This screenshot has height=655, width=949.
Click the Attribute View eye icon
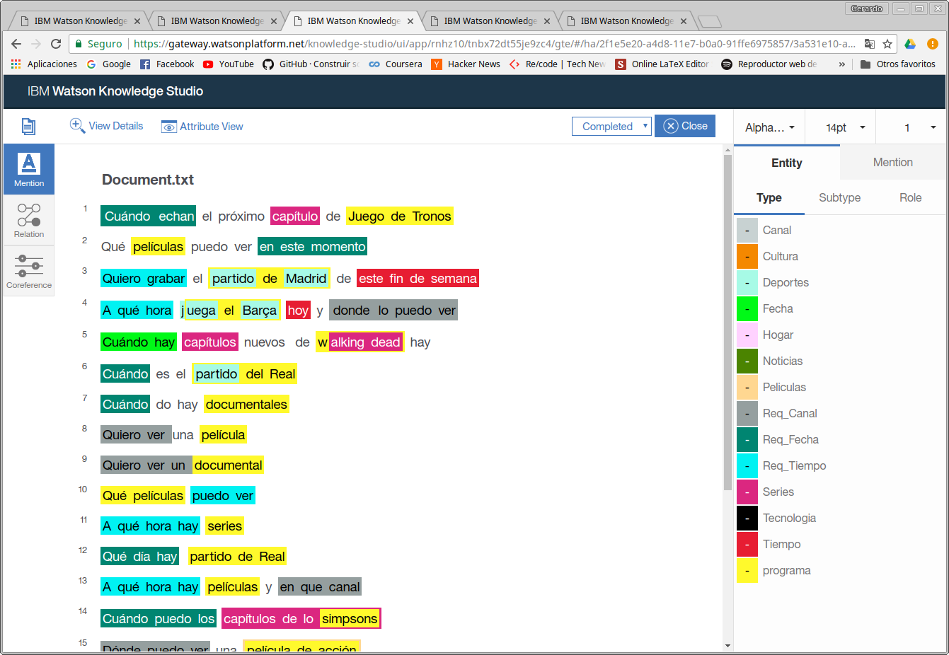click(x=169, y=127)
